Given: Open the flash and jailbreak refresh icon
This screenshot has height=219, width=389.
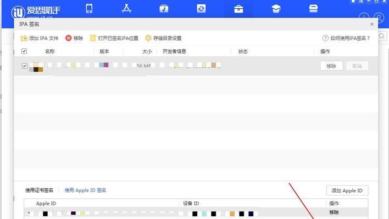Looking at the screenshot, I should coord(201,9).
